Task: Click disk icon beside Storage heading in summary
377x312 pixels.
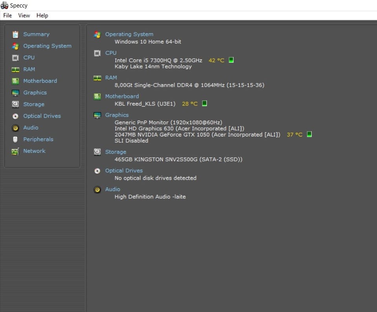Action: [97, 152]
